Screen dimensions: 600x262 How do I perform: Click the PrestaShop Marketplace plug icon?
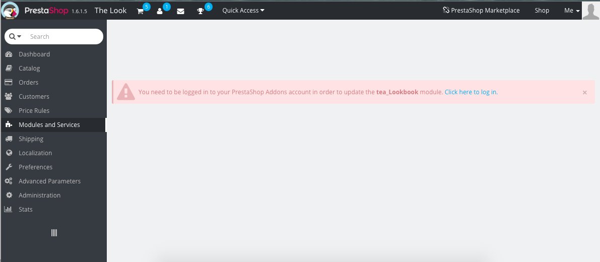coord(446,10)
